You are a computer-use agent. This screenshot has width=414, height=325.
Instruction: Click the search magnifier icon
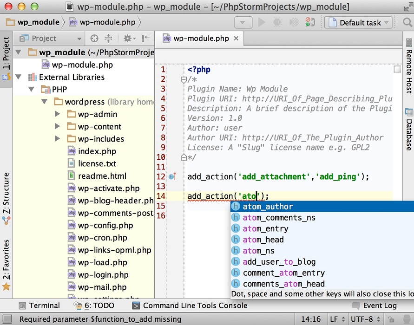click(407, 22)
